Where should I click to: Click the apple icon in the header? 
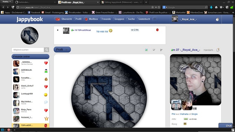tap(217, 19)
